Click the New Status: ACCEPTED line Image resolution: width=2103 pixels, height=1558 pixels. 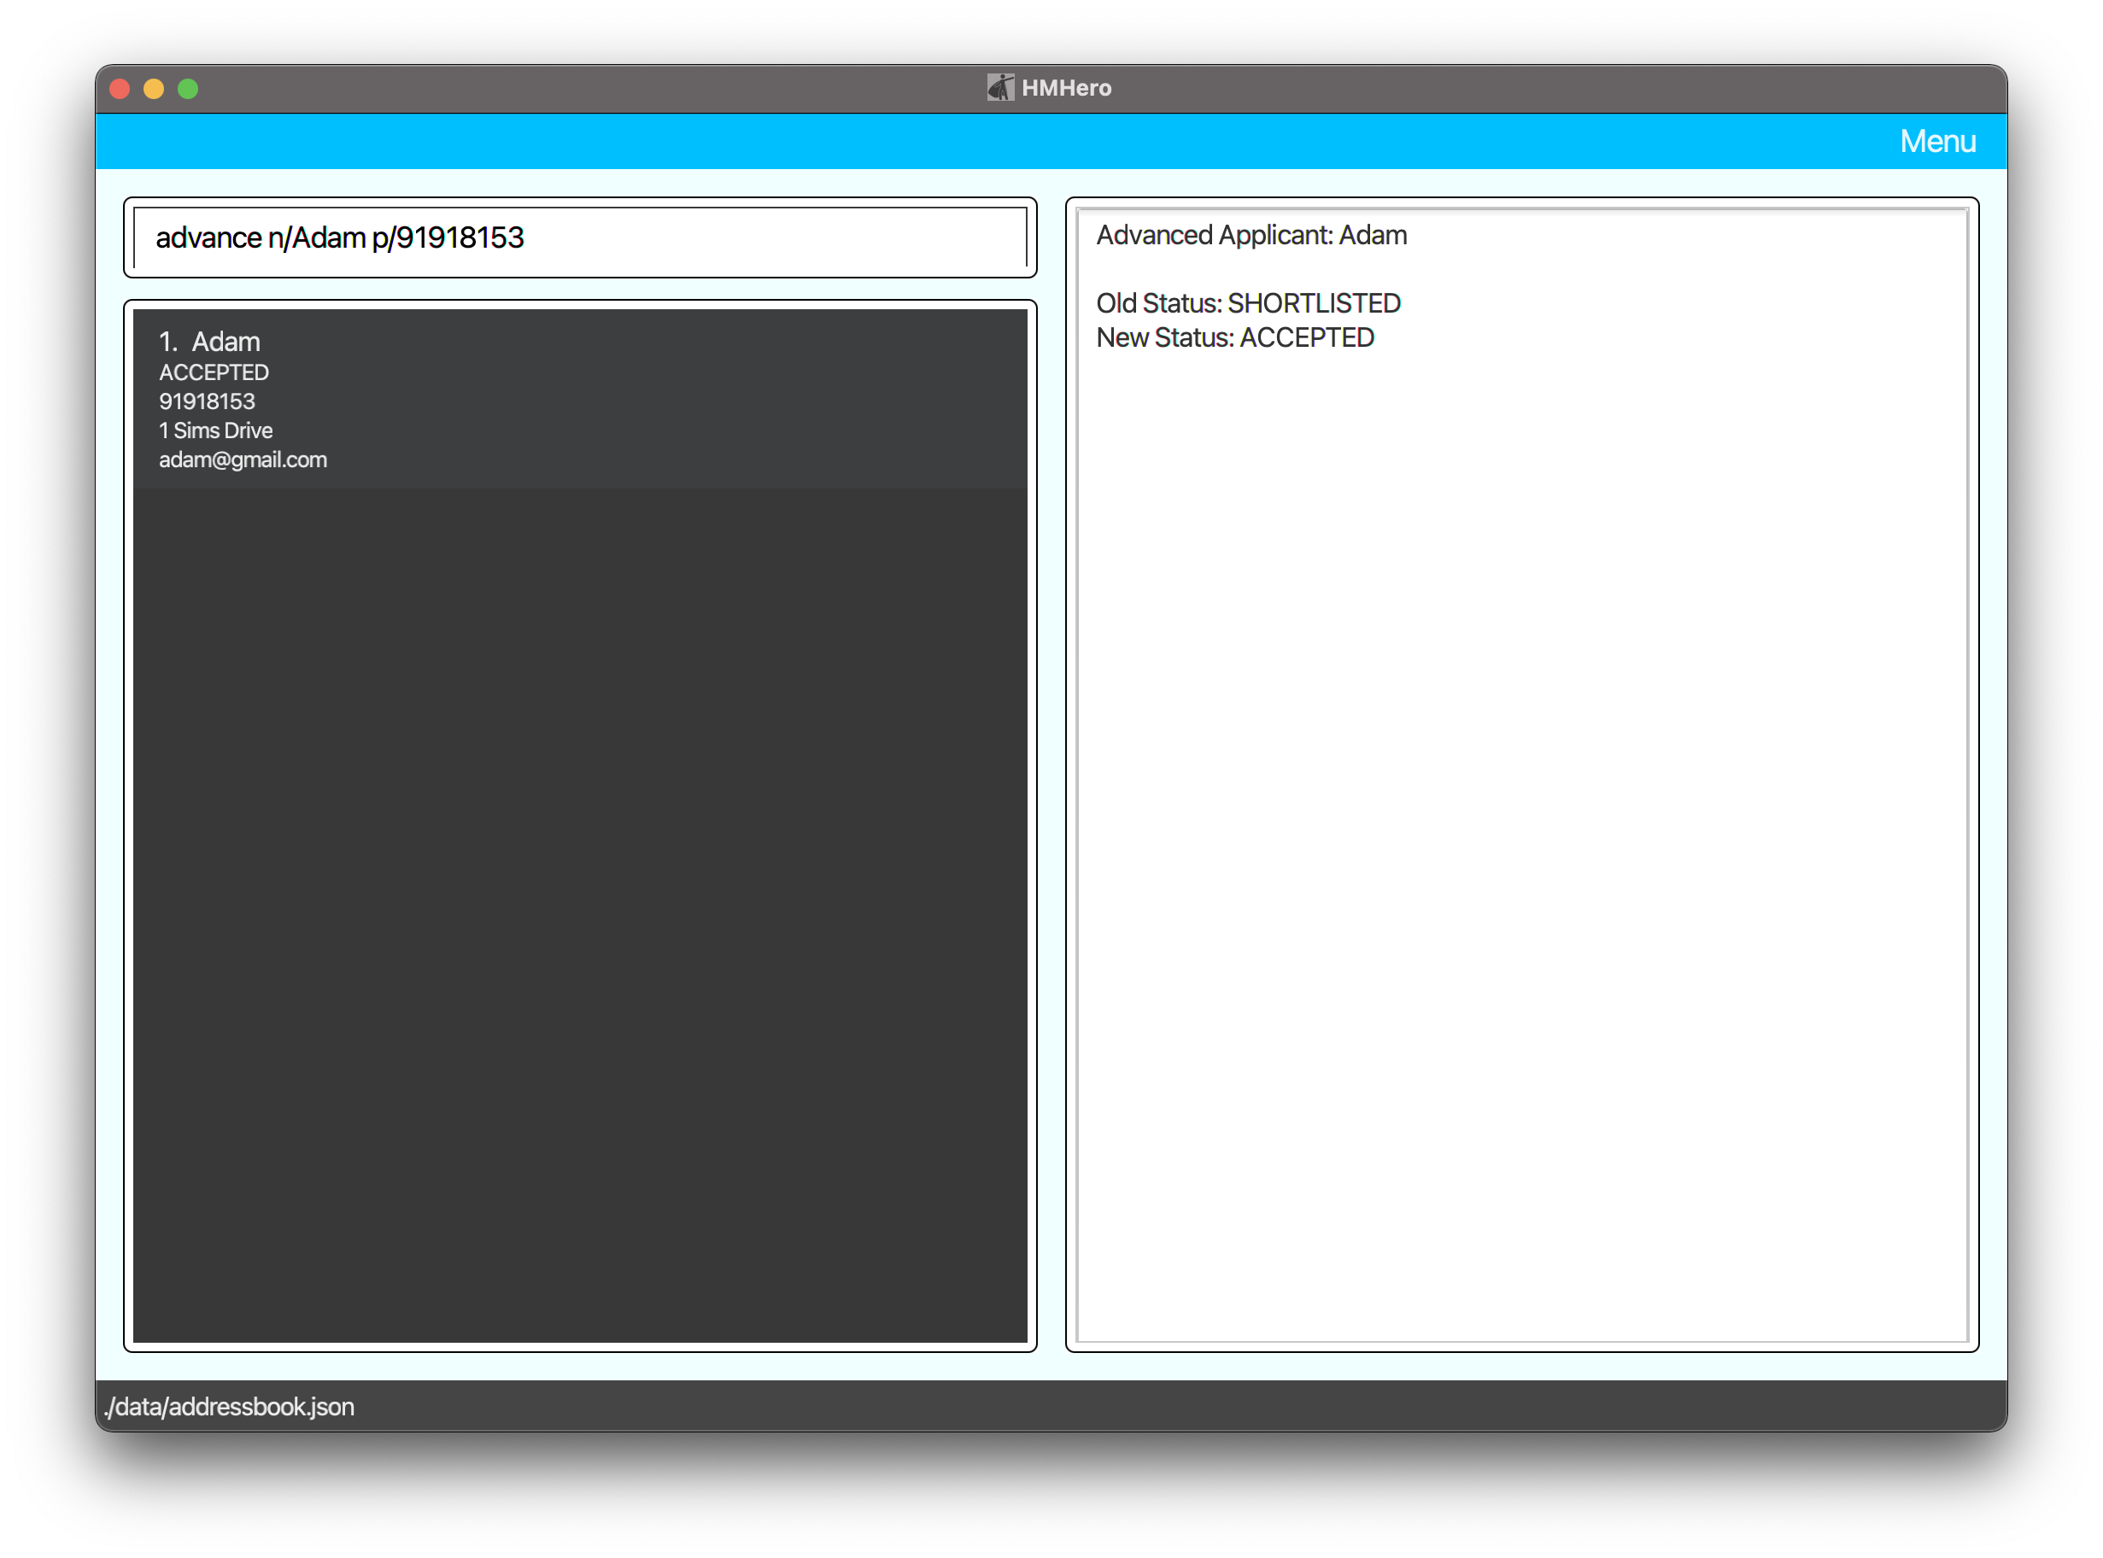point(1234,337)
